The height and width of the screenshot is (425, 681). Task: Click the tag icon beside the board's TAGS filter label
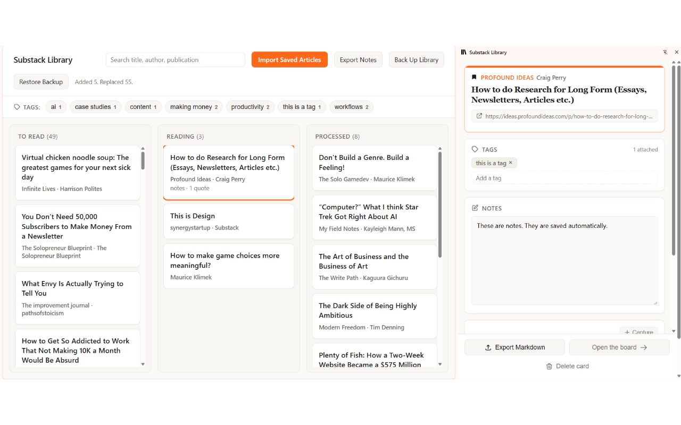[17, 107]
